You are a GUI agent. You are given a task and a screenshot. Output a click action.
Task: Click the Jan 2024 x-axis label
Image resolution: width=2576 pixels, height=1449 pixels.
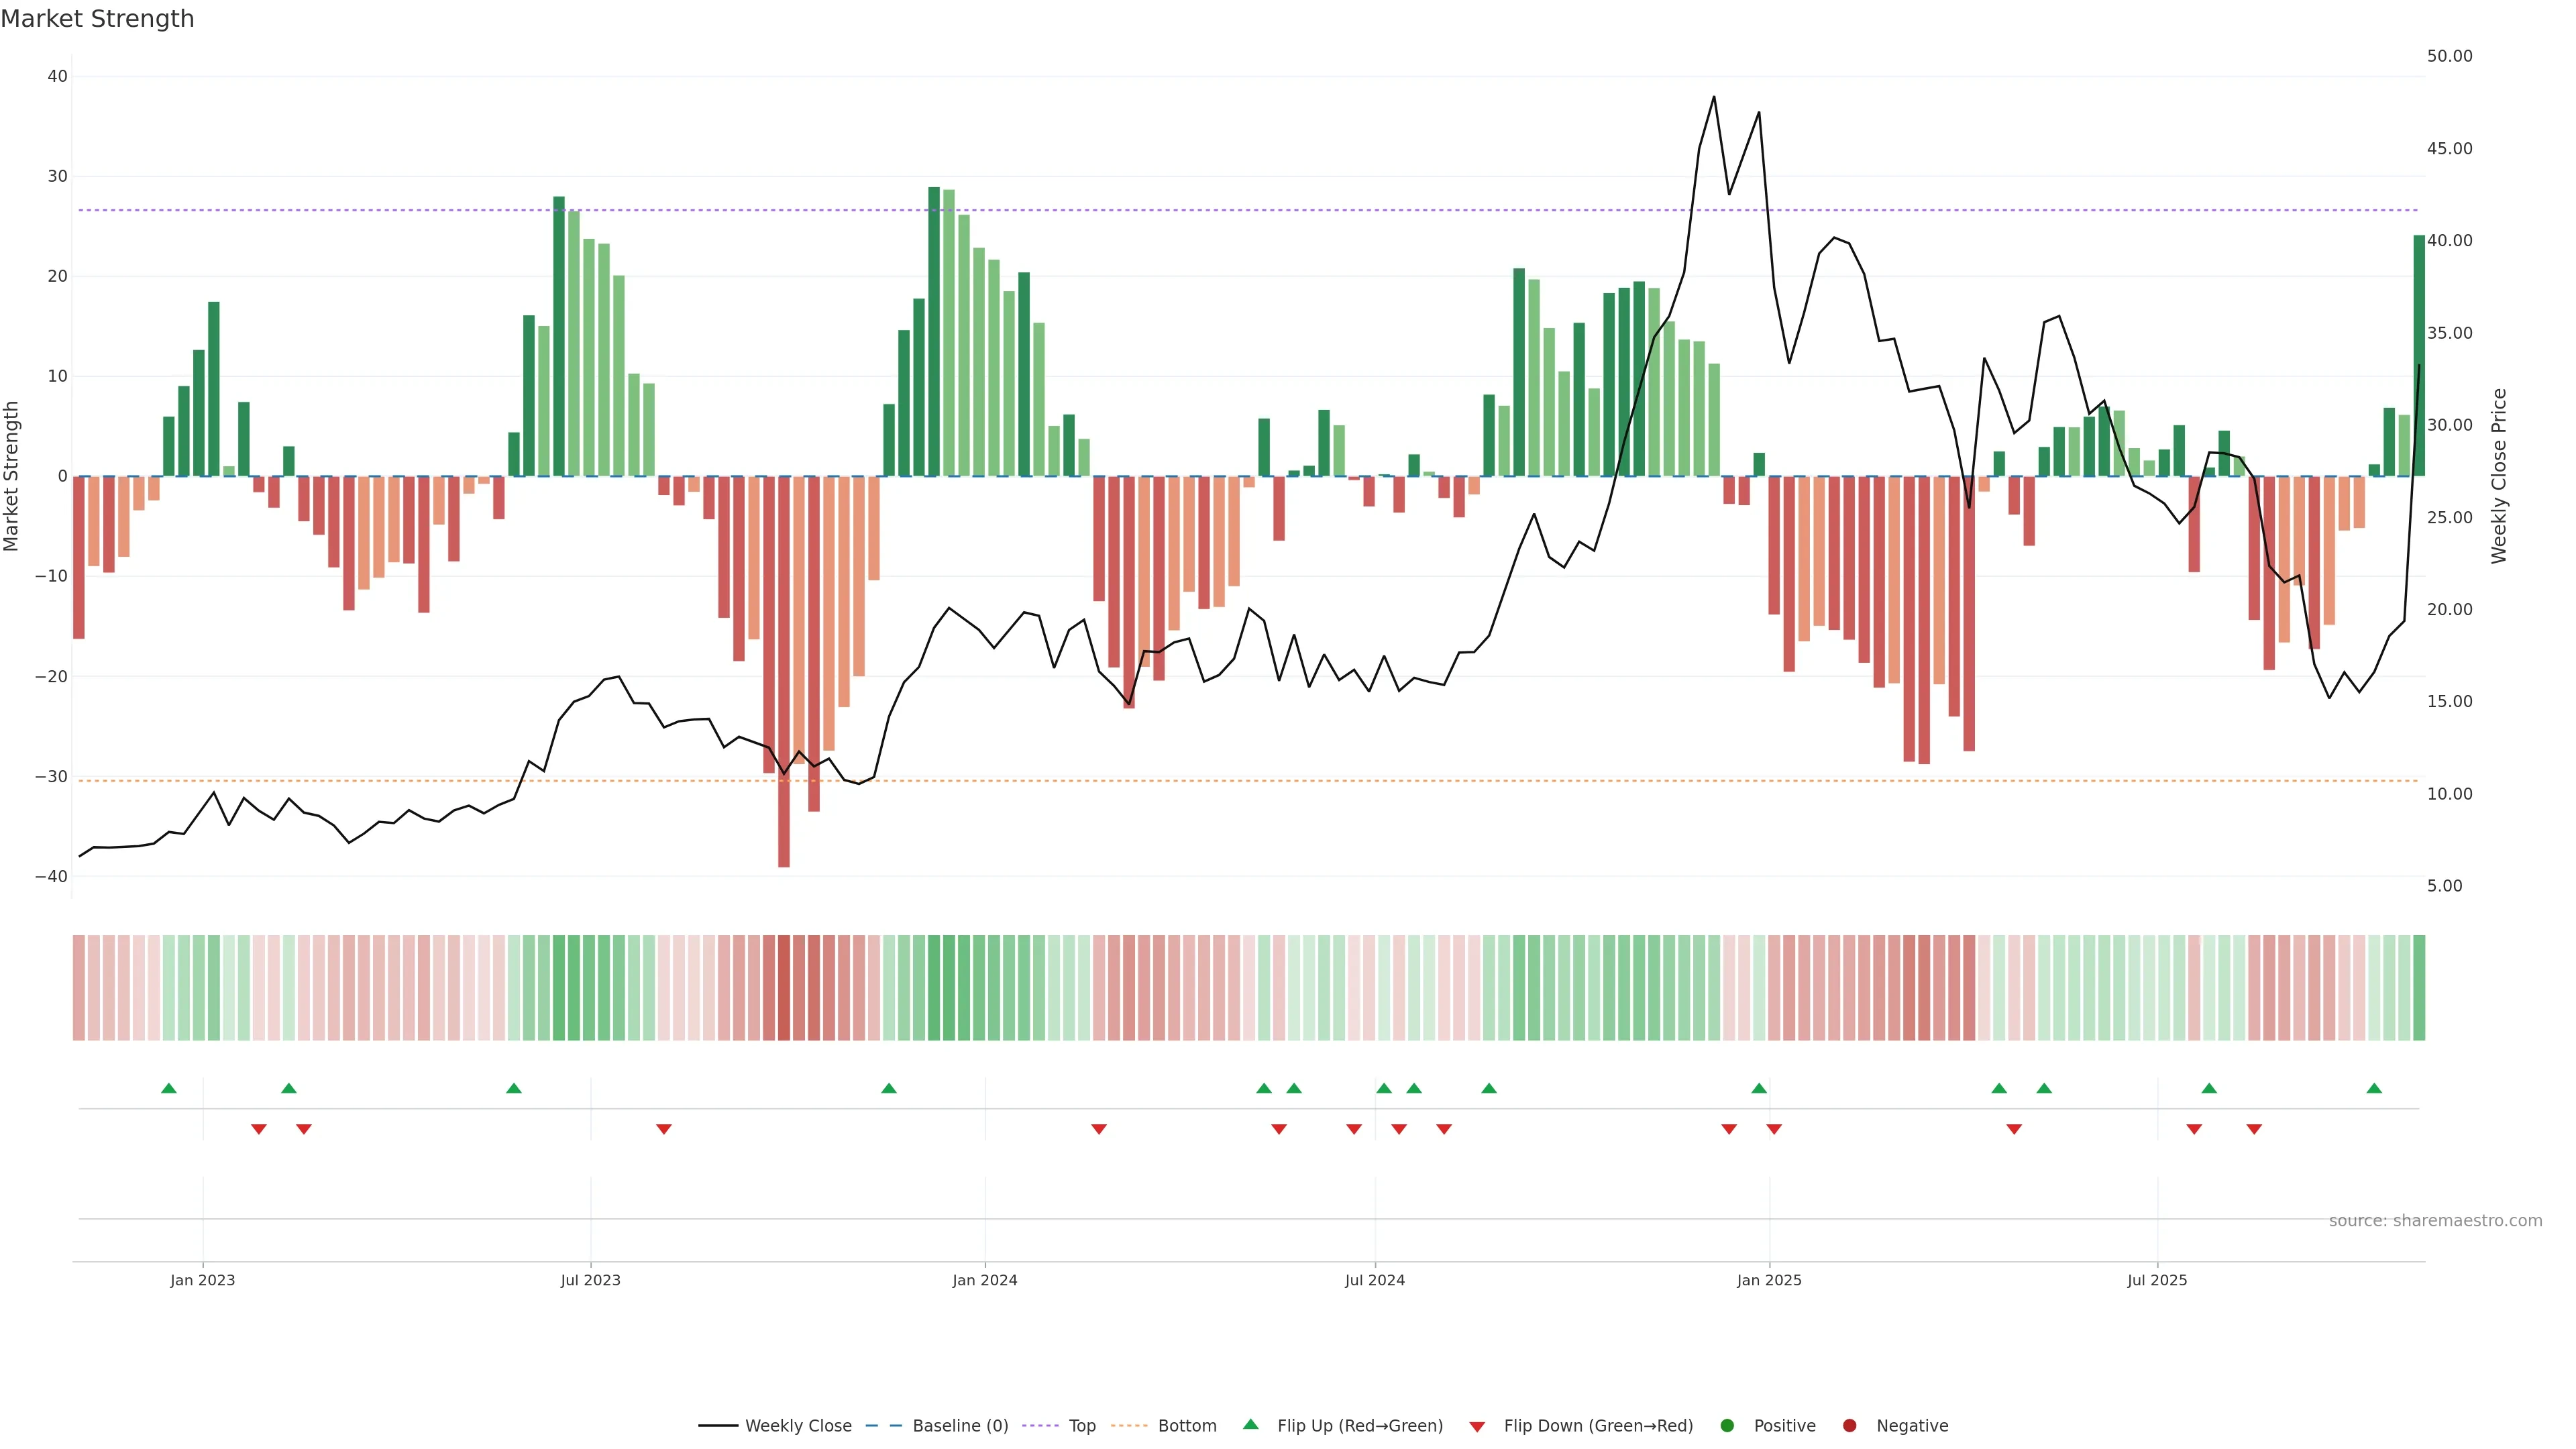click(x=984, y=1280)
